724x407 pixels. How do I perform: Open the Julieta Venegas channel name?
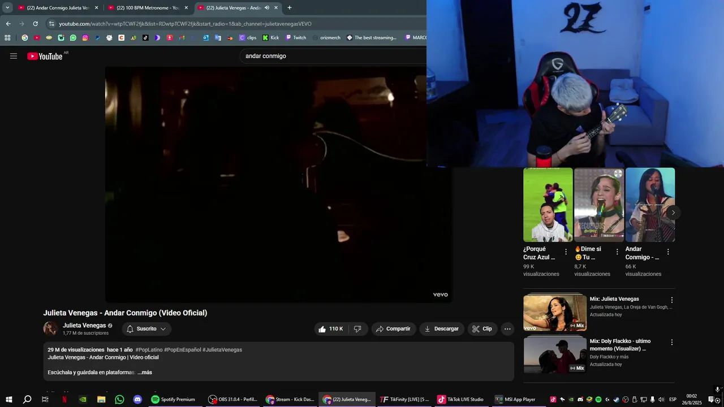pos(84,326)
